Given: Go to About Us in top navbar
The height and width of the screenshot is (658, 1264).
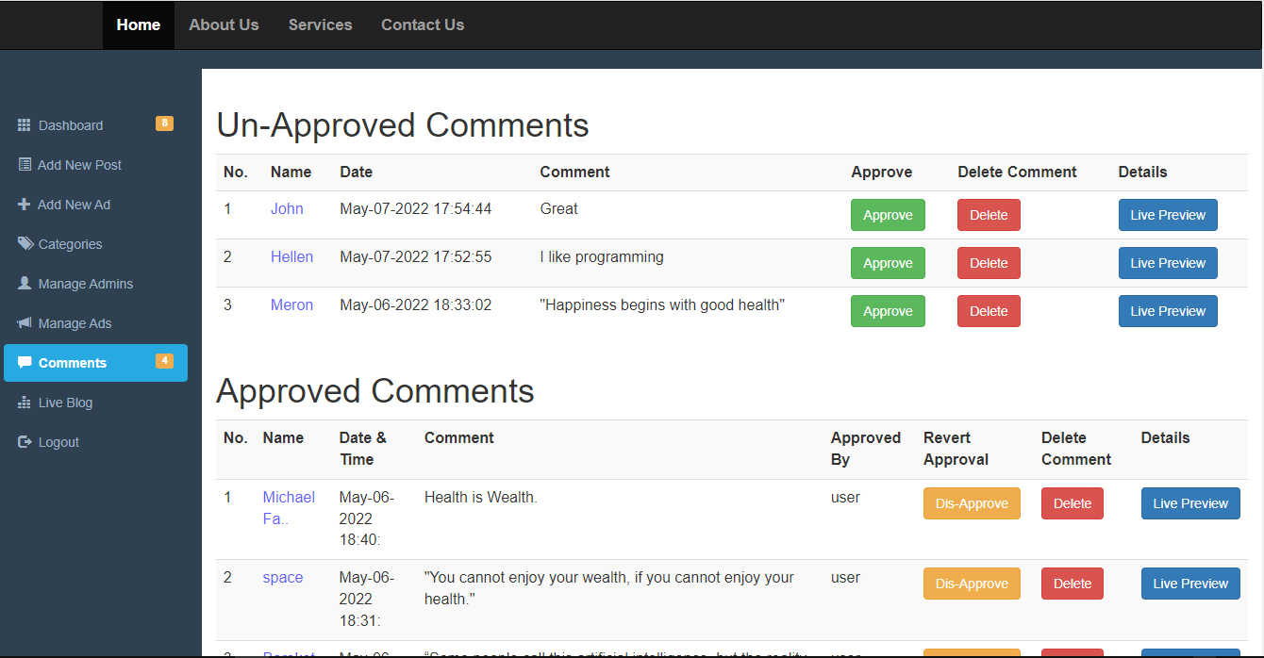Looking at the screenshot, I should tap(224, 25).
